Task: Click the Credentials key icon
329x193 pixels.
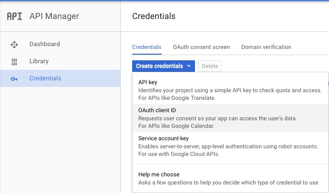Action: coord(14,79)
